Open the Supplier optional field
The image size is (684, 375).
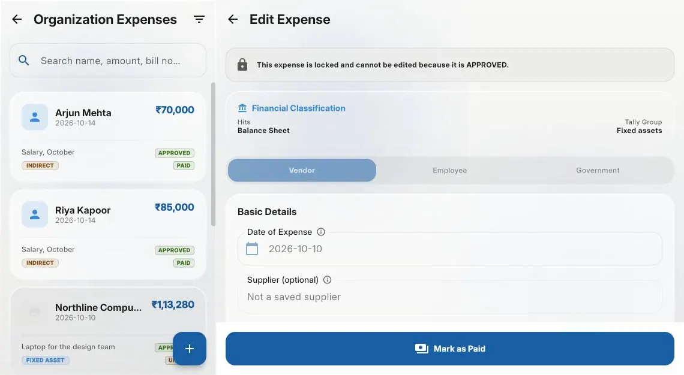pos(450,297)
